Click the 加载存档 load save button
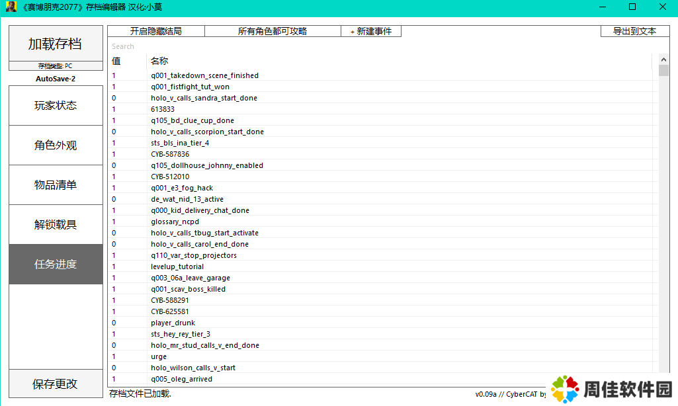 pos(56,44)
